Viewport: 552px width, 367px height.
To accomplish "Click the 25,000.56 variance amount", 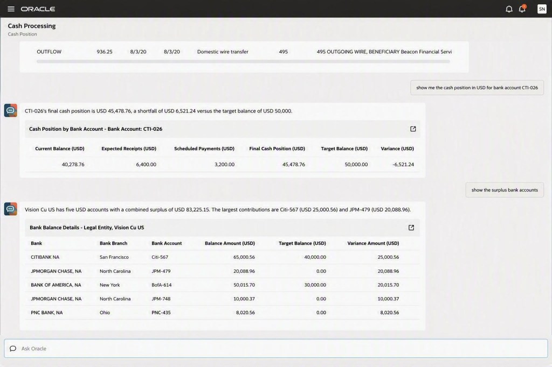I will (x=388, y=257).
